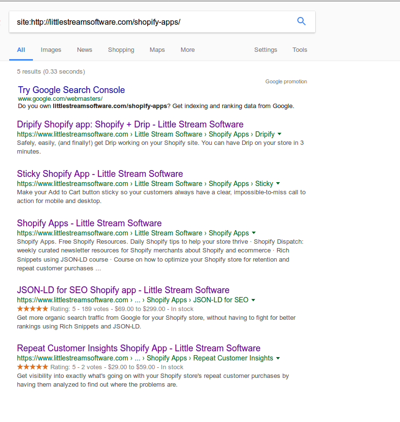Open JSON-LD for SEO Shopify app result
Viewport: 400px width, 422px height.
[123, 290]
